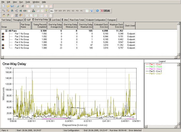Collapse the All Pairs group
The height and width of the screenshot is (132, 181).
[6, 31]
